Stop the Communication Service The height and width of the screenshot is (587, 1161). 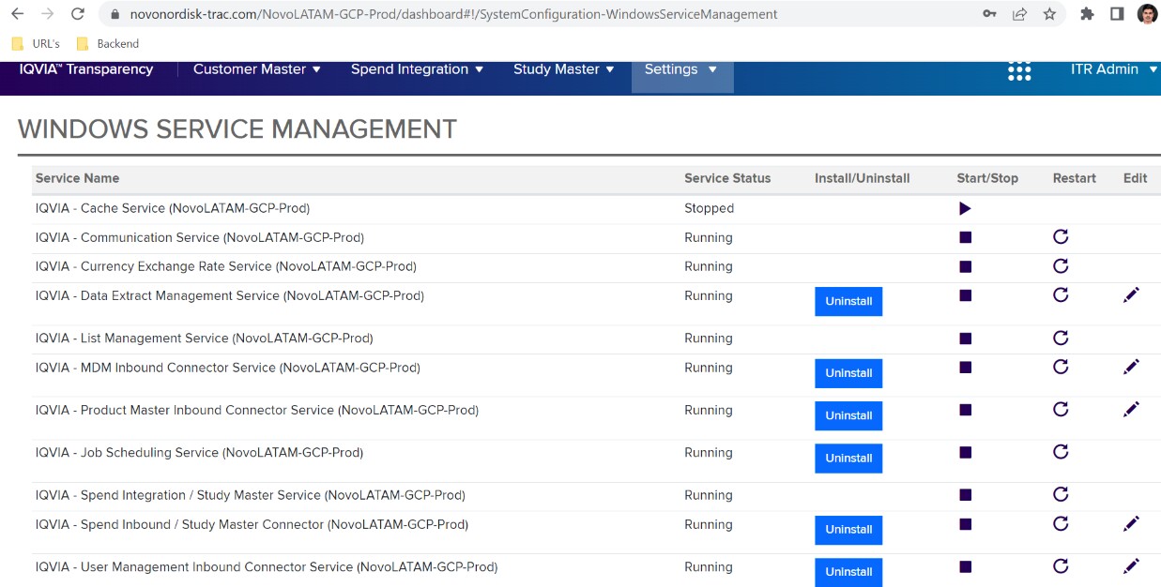click(965, 237)
